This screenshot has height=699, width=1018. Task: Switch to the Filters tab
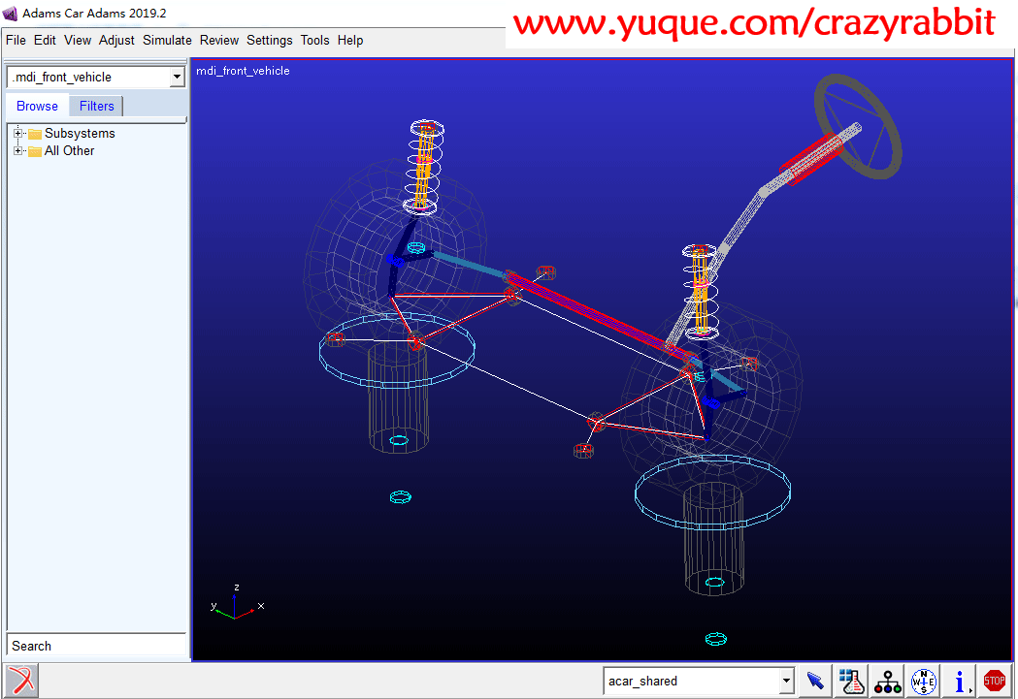(x=97, y=107)
